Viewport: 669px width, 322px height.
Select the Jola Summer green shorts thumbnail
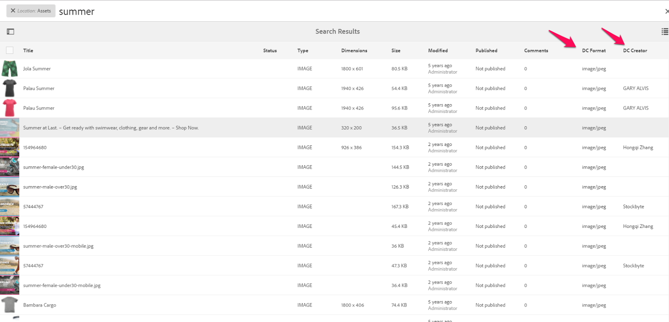click(10, 69)
